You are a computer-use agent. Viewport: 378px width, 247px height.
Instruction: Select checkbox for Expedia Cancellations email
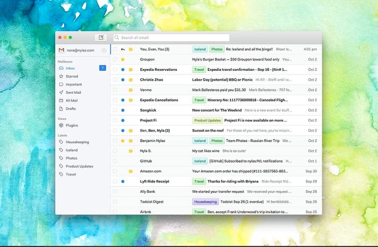[x=115, y=100]
